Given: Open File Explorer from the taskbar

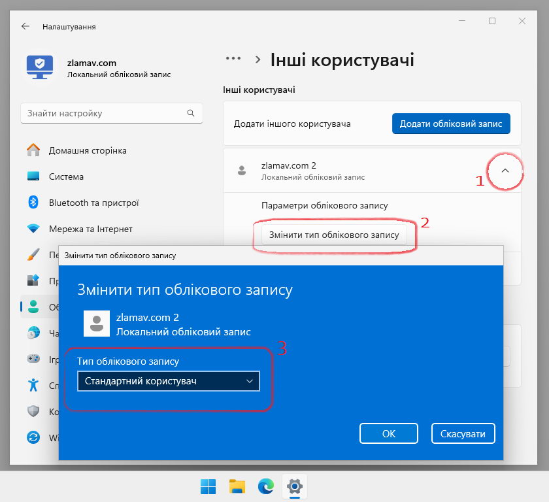Looking at the screenshot, I should pos(237,486).
